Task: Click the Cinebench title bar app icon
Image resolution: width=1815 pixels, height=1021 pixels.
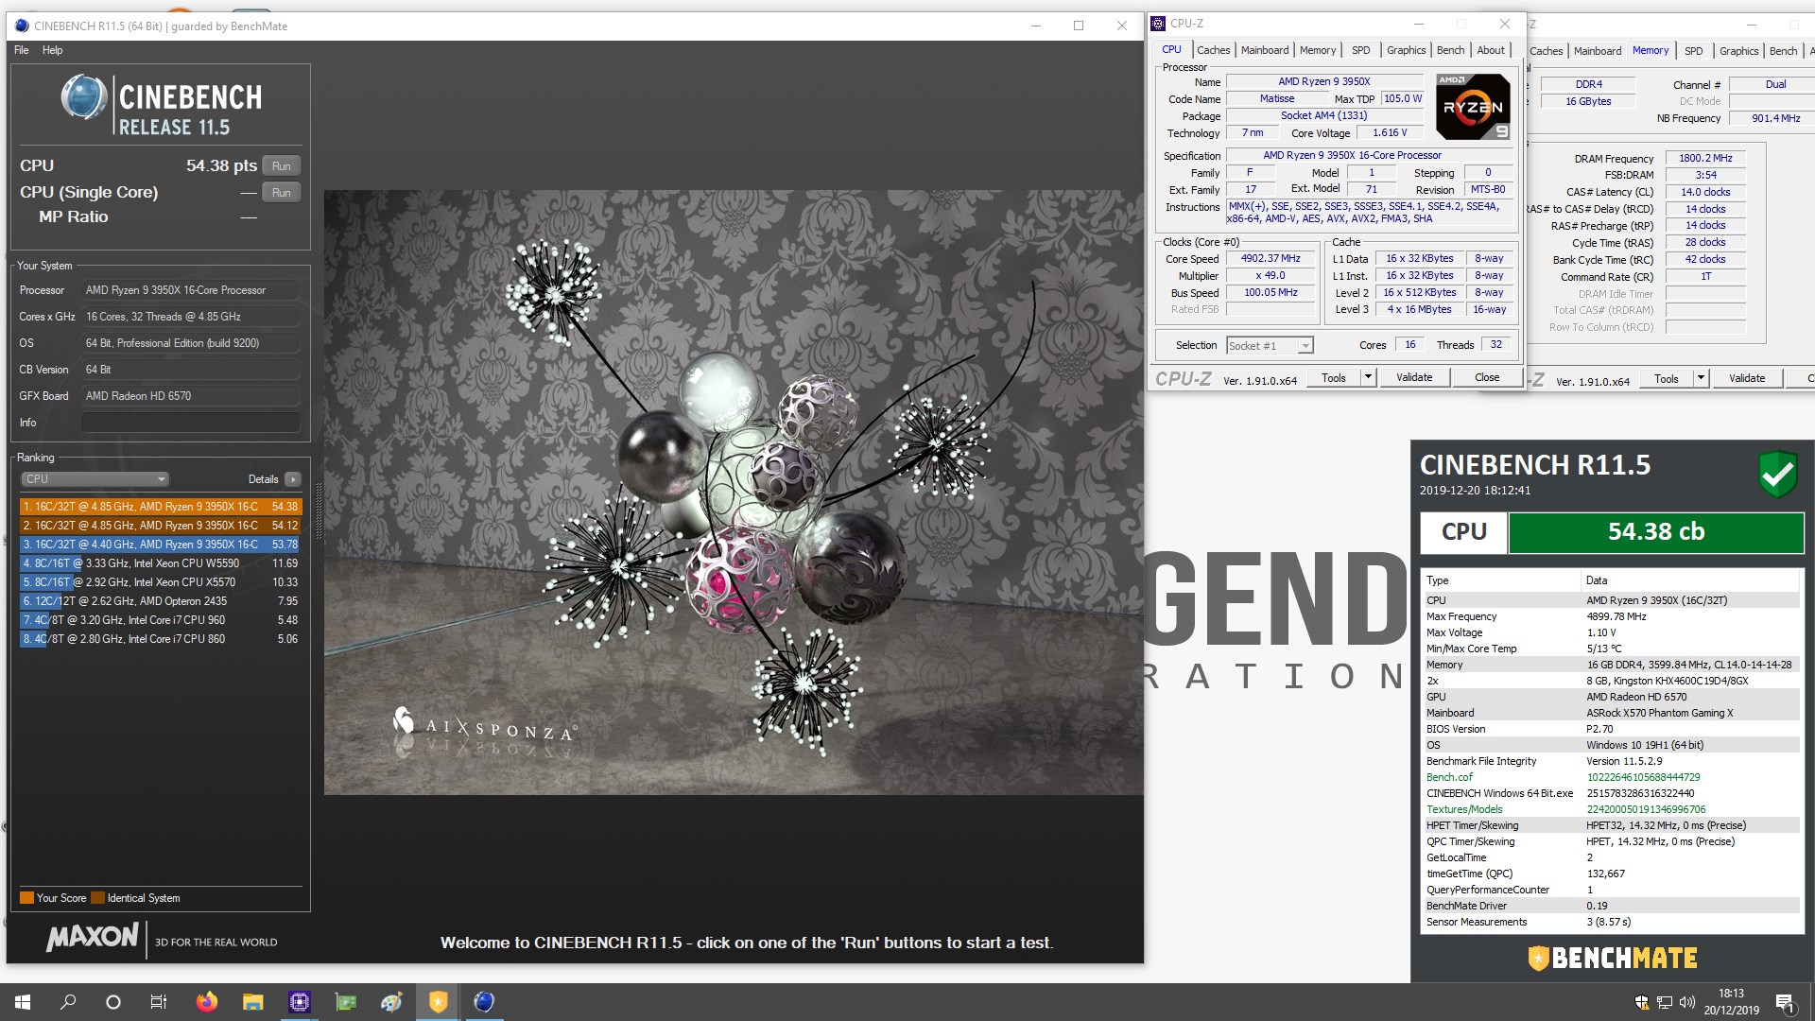Action: click(x=22, y=26)
